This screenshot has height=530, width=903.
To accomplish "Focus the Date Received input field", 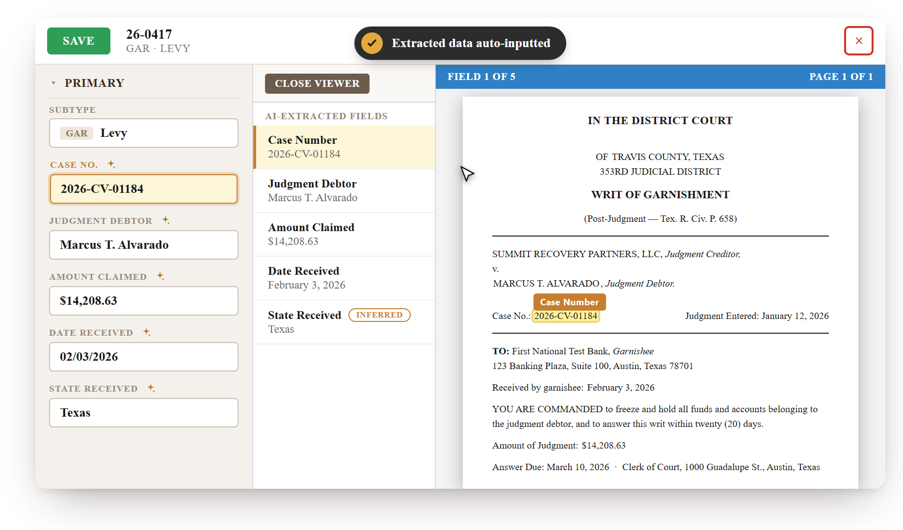I will point(144,357).
